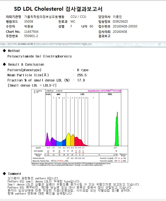Screen dimensions: 166x201
Task: Select the Total LDL-C value line in chart
Action: click(x=113, y=158)
